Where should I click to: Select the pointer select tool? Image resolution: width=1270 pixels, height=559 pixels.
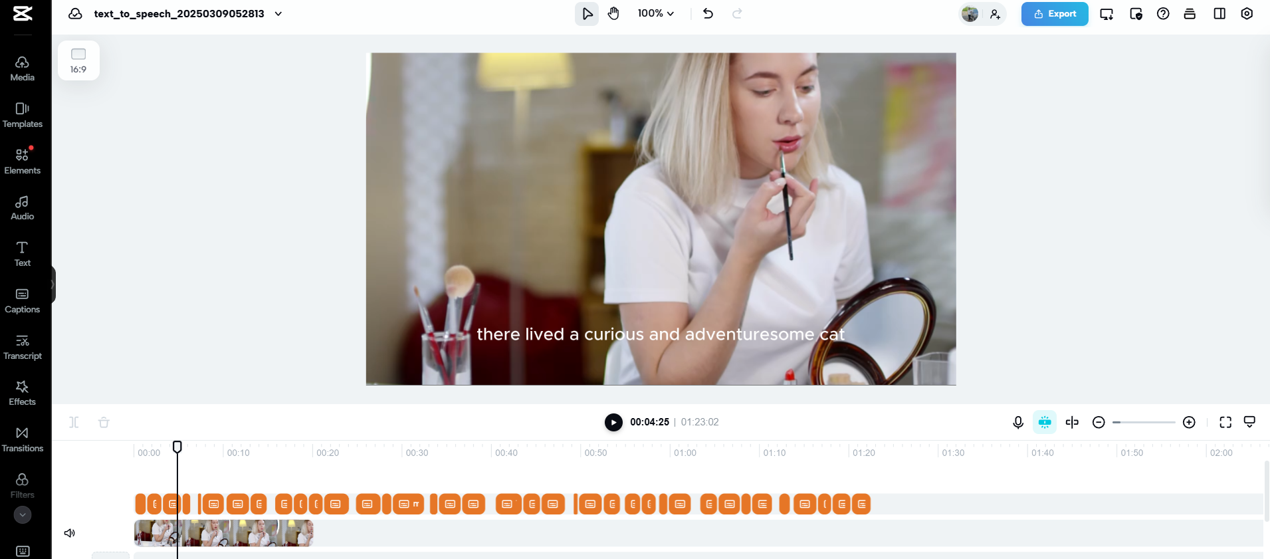point(587,13)
